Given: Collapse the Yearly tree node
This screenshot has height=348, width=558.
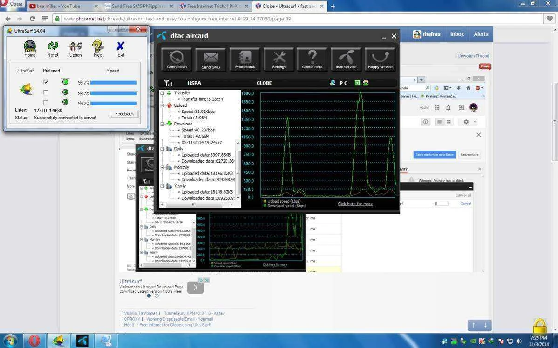Looking at the screenshot, I should click(x=162, y=186).
